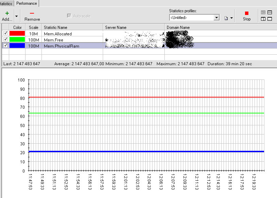Select the top-right layout view icon
The height and width of the screenshot is (198, 277).
pyautogui.click(x=270, y=13)
